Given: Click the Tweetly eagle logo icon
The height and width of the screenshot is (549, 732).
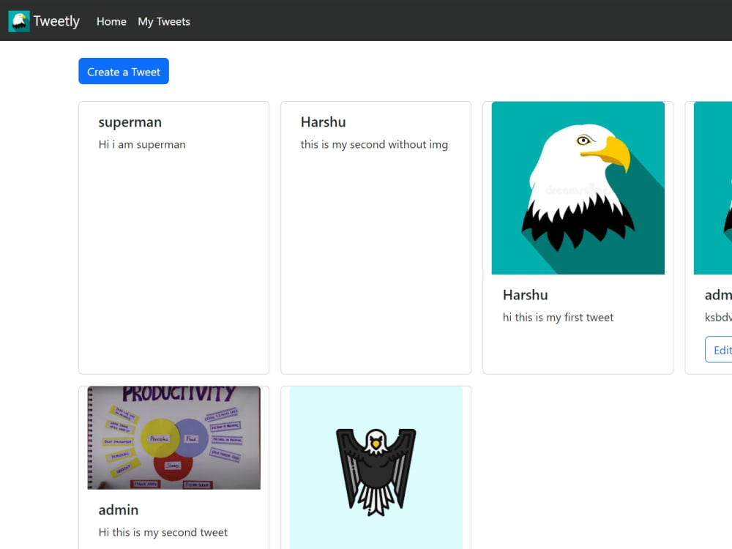Looking at the screenshot, I should coord(19,21).
